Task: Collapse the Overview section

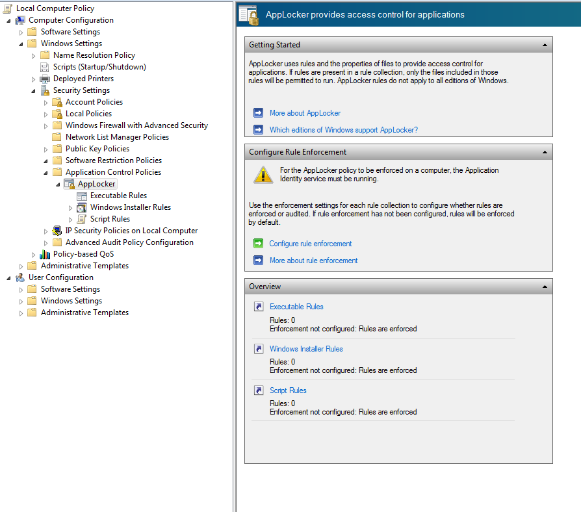Action: point(545,287)
